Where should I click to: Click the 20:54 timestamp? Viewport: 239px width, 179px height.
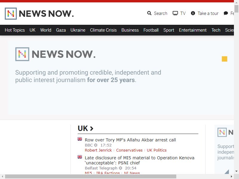(x=131, y=168)
